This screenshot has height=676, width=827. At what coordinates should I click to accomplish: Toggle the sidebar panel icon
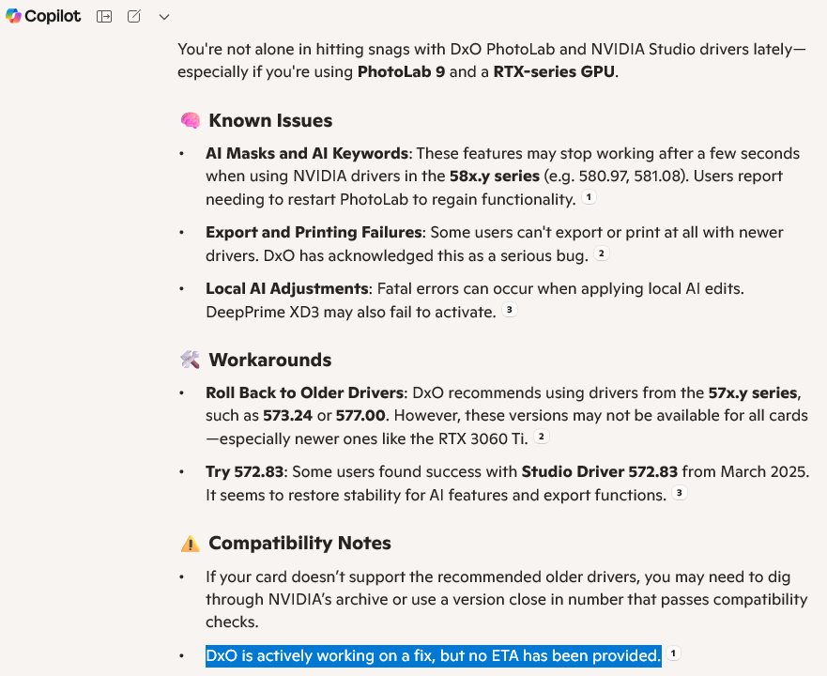104,17
